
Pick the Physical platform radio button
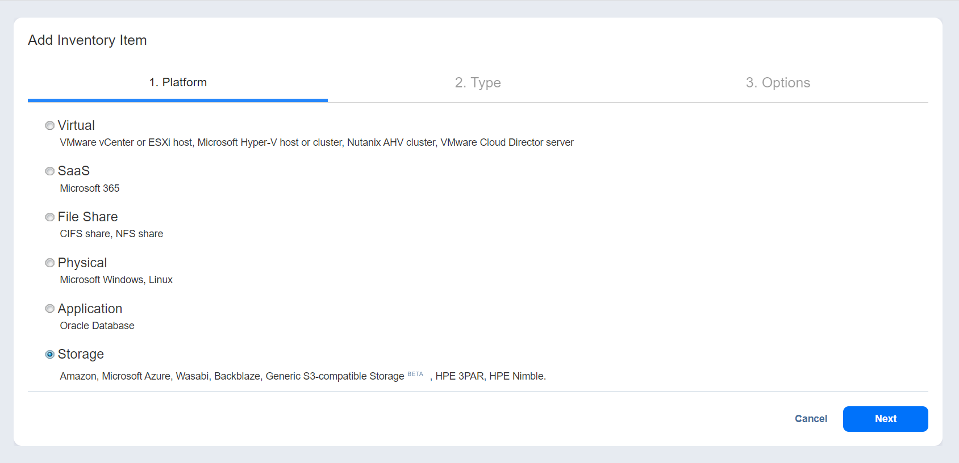click(50, 263)
